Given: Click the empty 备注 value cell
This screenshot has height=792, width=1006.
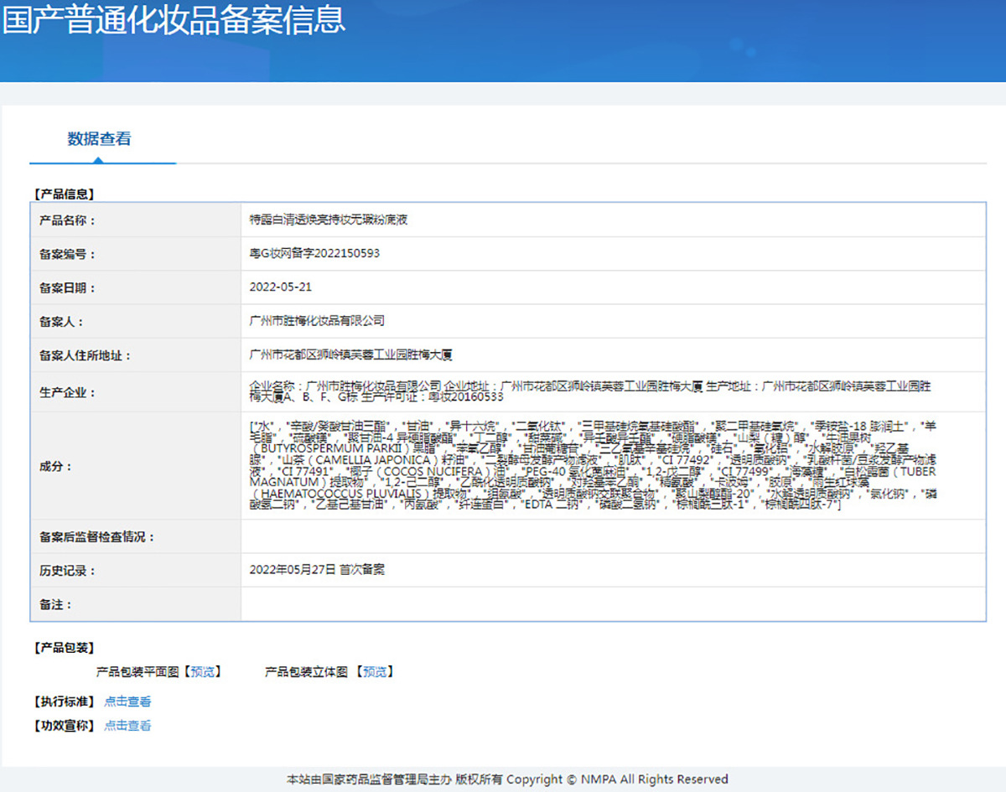Looking at the screenshot, I should (612, 604).
